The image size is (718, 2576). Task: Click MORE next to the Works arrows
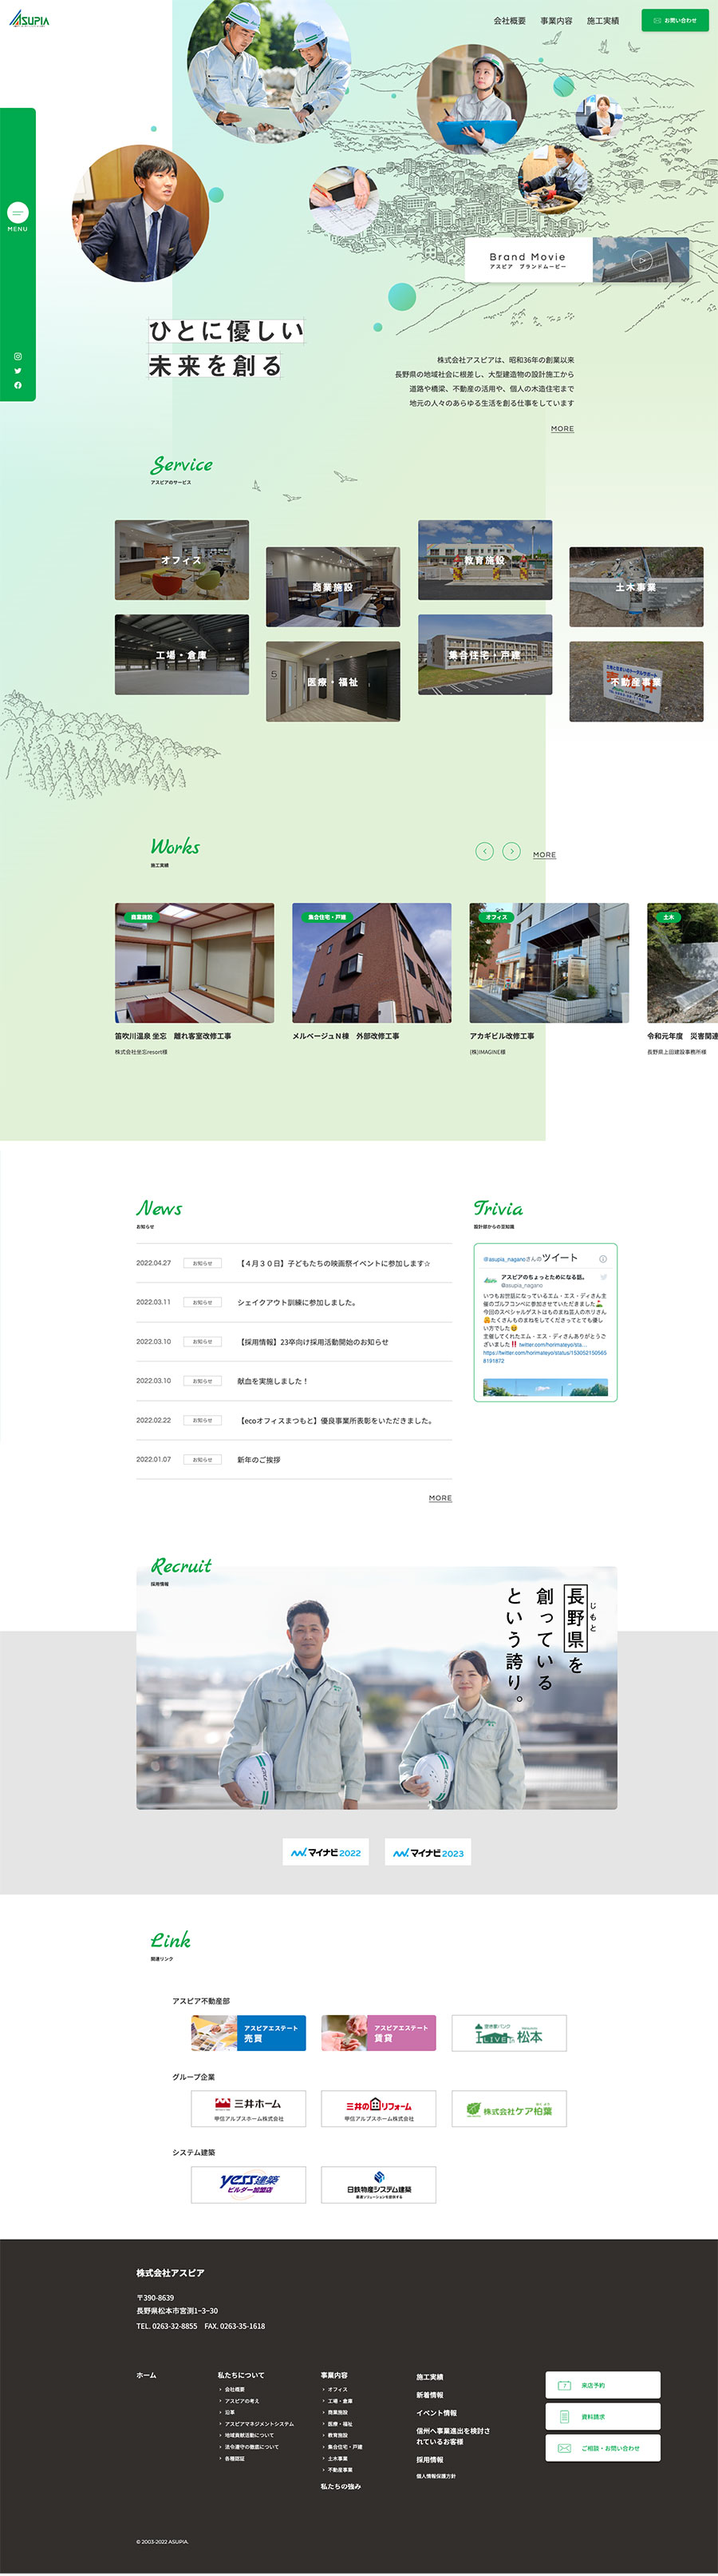coord(544,855)
